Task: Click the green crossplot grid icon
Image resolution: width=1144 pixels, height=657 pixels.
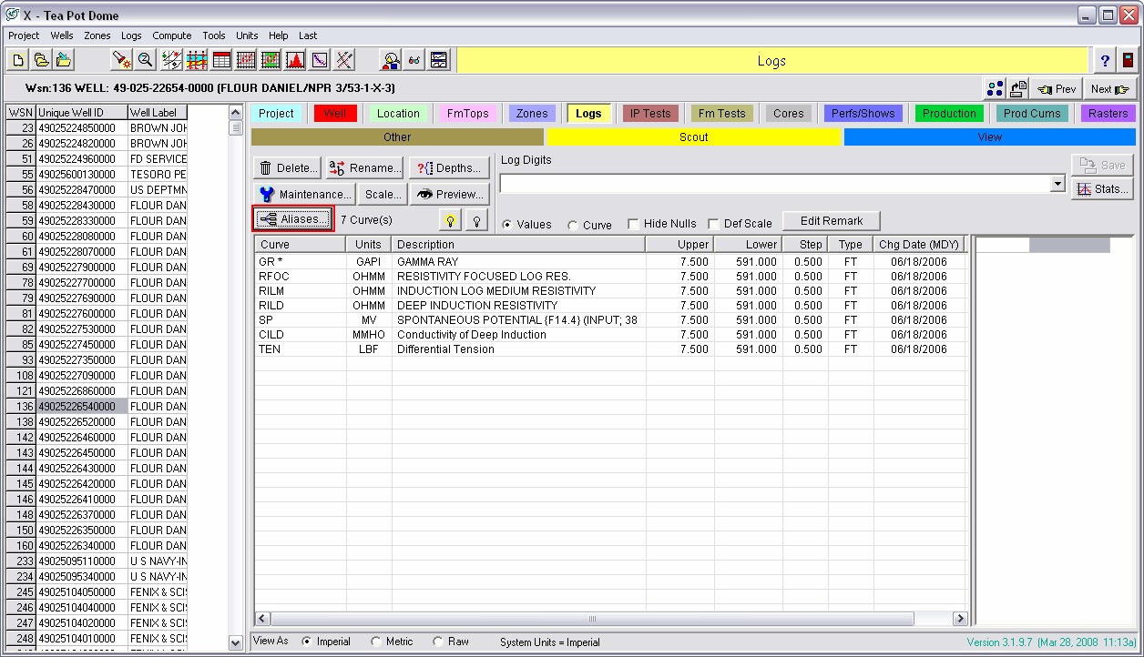Action: (271, 60)
